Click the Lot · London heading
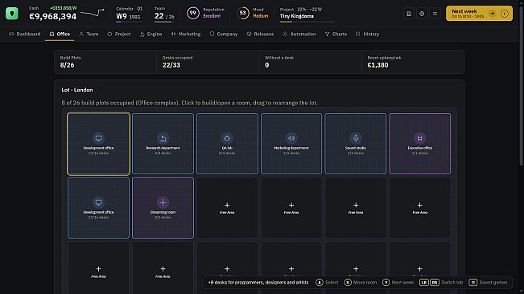The image size is (524, 294). click(x=77, y=90)
